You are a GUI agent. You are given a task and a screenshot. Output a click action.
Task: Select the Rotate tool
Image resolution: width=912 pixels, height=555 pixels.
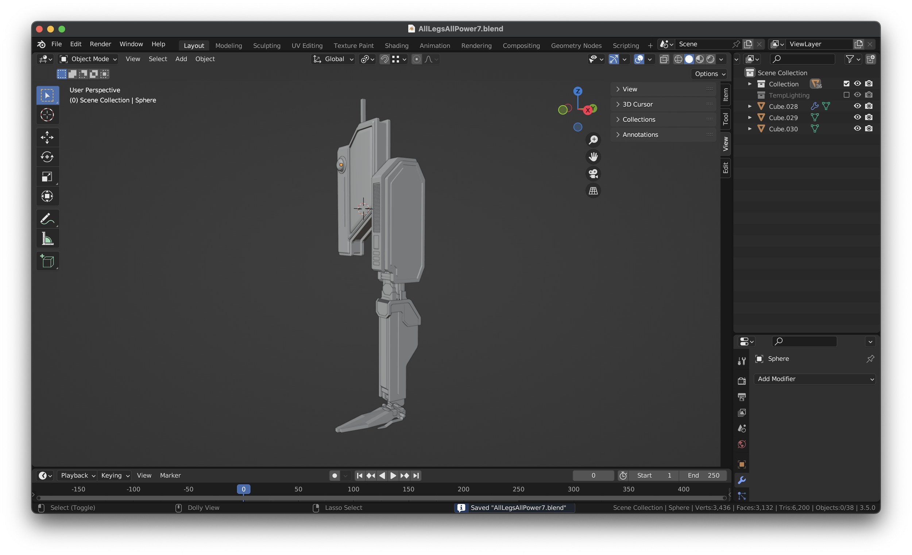click(47, 157)
